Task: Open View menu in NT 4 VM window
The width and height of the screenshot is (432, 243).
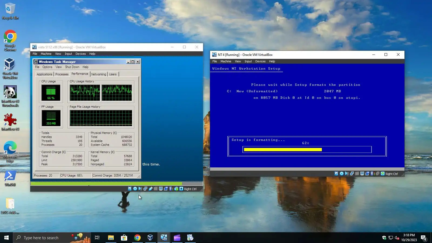Action: pyautogui.click(x=238, y=61)
